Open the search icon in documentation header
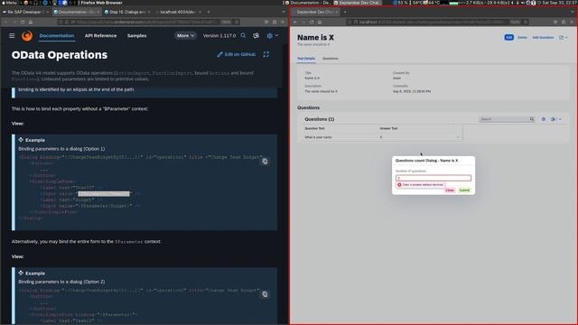The height and width of the screenshot is (325, 578). click(243, 36)
